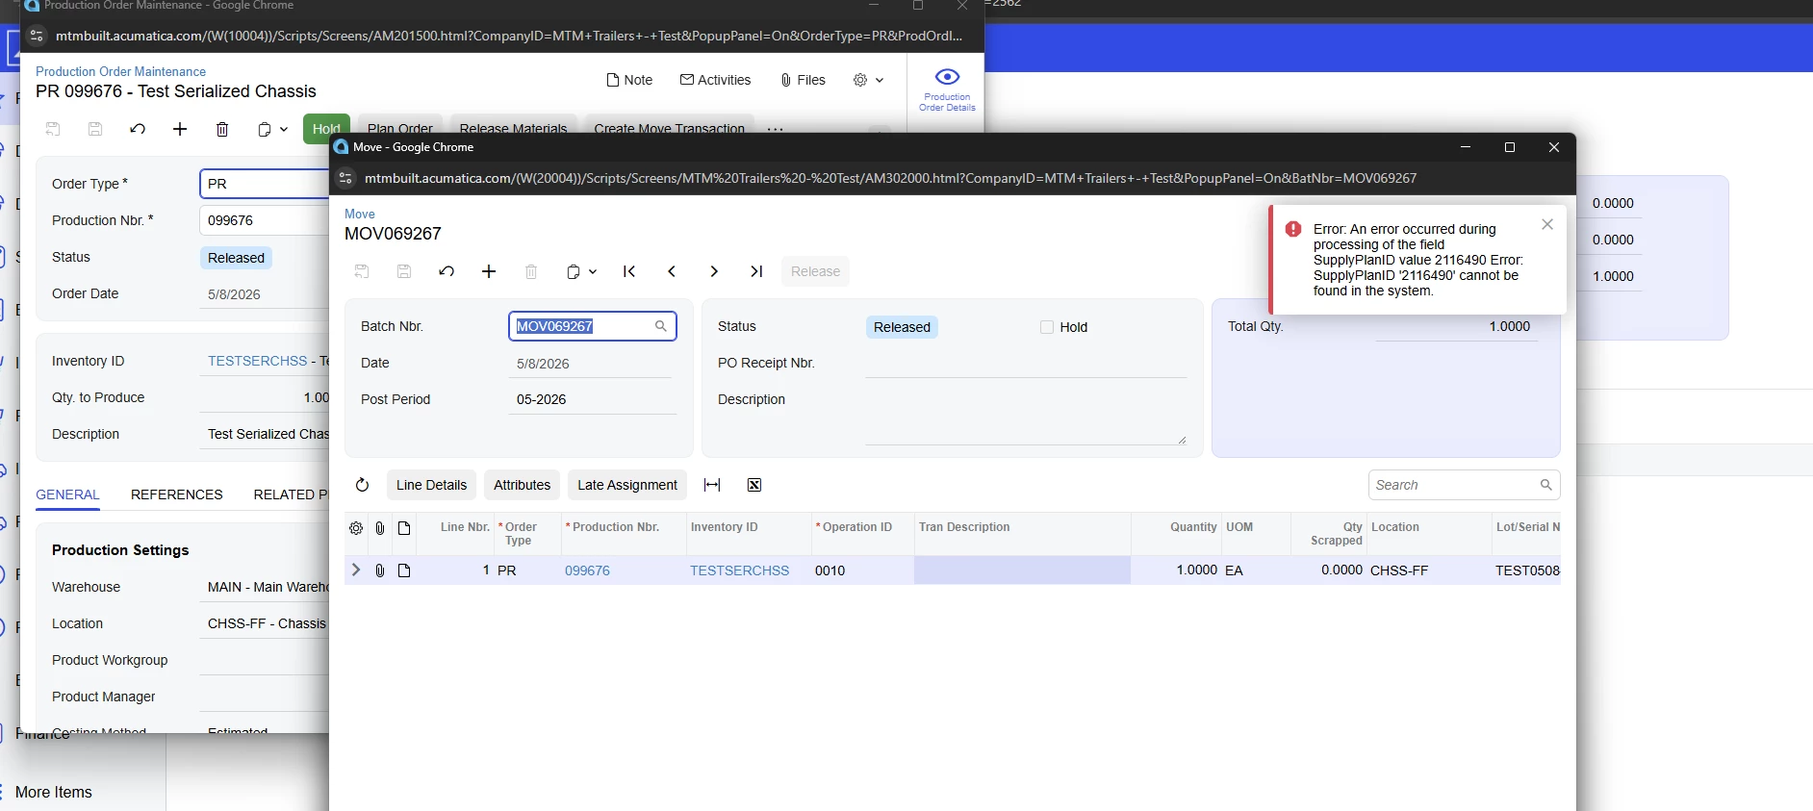Image resolution: width=1813 pixels, height=811 pixels.
Task: Go to last record in Move toolbar
Action: (756, 271)
